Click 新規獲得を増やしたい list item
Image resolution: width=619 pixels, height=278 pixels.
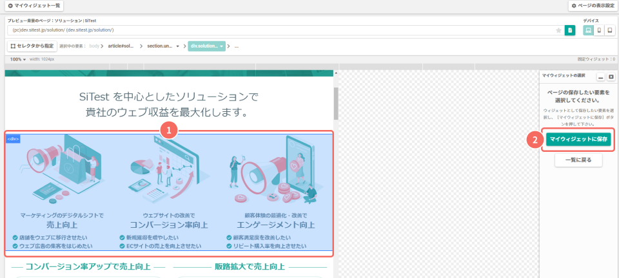tap(149, 237)
